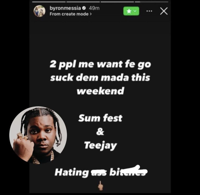
Task: Tap the byronmessia username
Action: point(65,8)
